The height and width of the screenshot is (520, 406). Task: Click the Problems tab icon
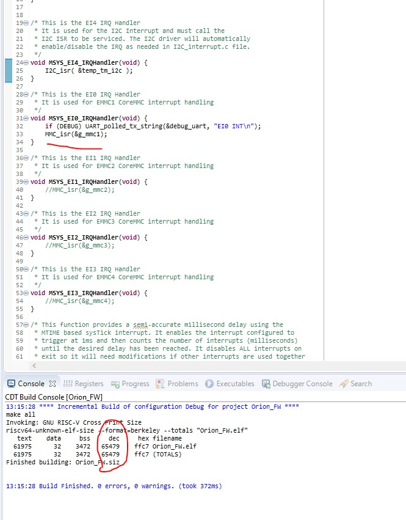pos(161,384)
